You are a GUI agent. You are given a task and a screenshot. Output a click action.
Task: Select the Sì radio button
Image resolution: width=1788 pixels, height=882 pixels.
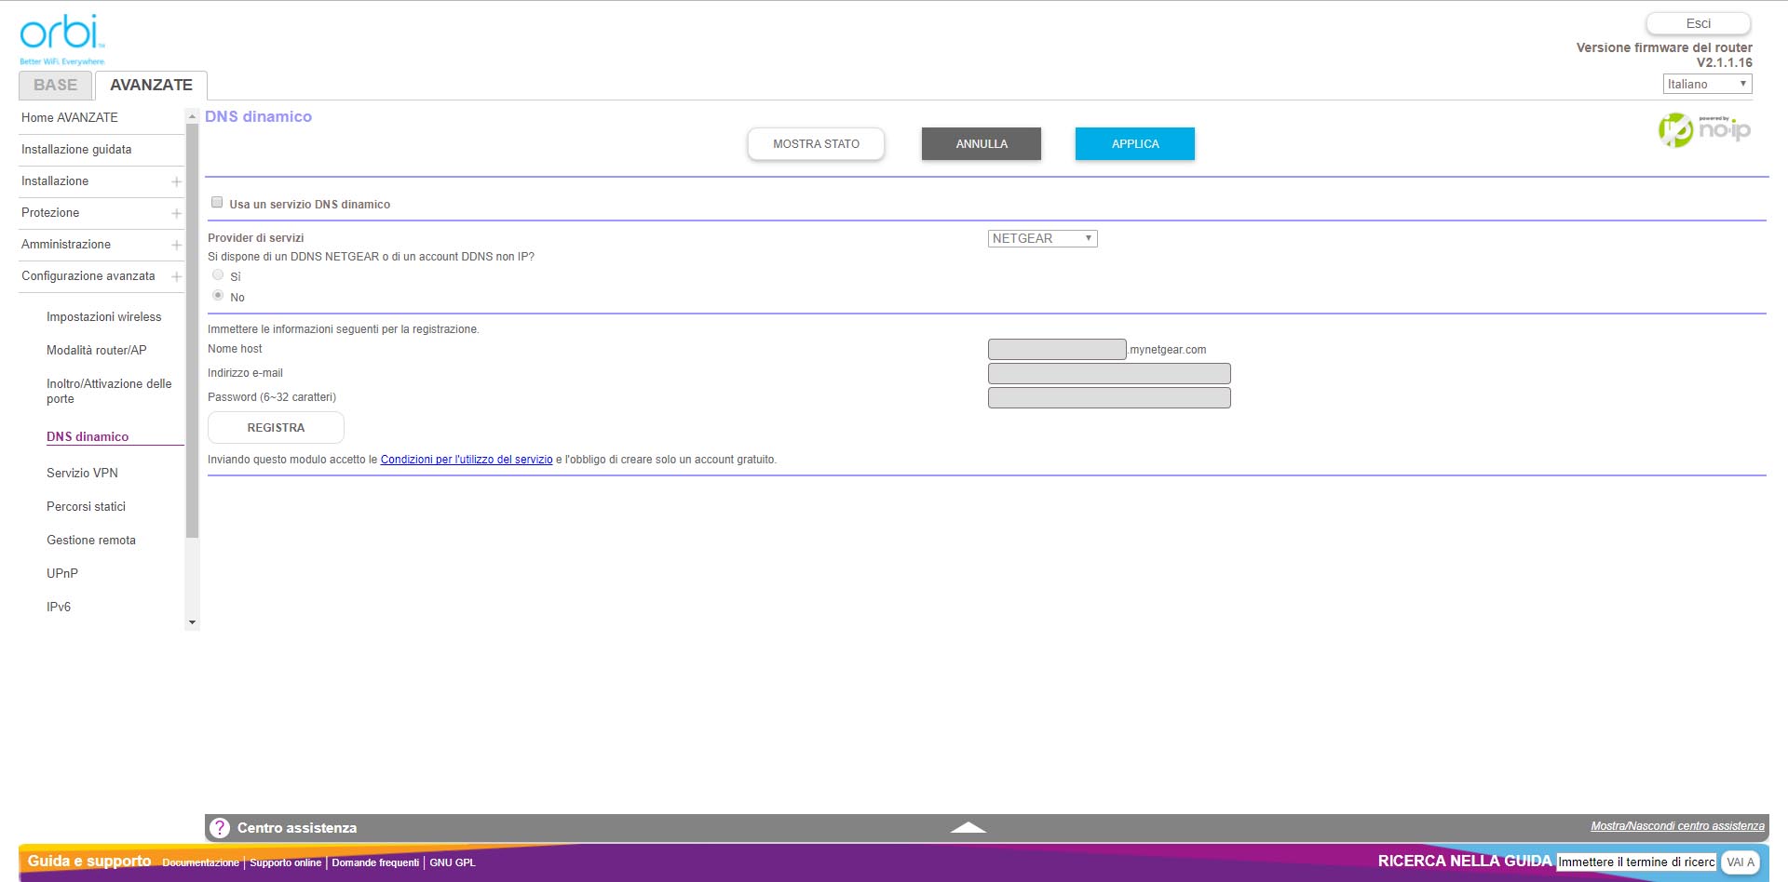click(218, 275)
